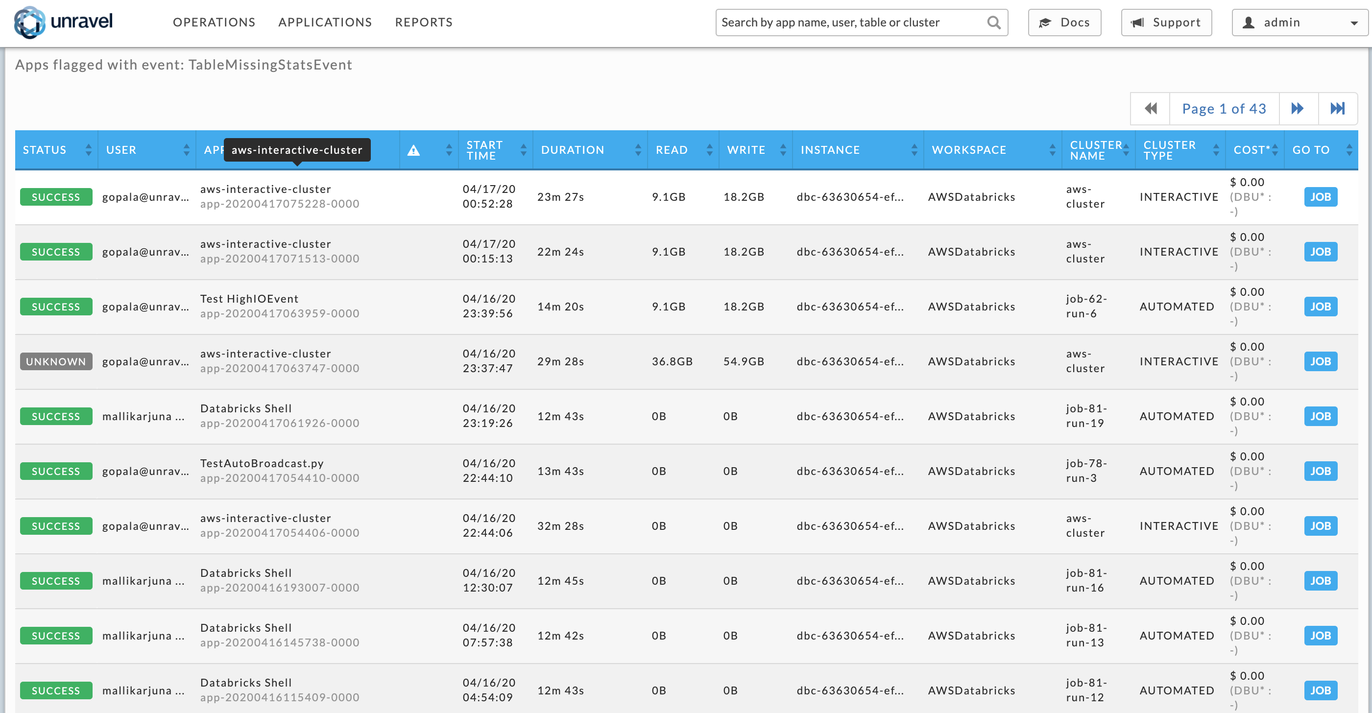This screenshot has width=1372, height=713.
Task: Open JOB for app-20200416145738-0000
Action: click(x=1321, y=636)
